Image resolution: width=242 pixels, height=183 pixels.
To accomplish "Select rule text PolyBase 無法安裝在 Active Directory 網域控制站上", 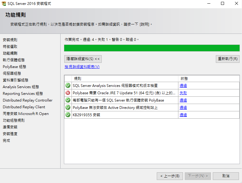I will (x=115, y=107).
